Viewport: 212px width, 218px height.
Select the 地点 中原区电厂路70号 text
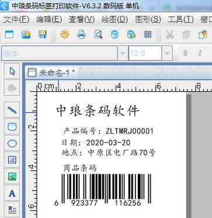click(x=109, y=153)
